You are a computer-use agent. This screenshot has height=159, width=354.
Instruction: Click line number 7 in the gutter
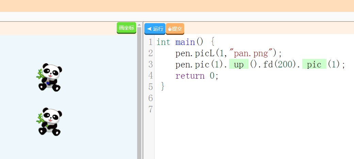pos(150,109)
